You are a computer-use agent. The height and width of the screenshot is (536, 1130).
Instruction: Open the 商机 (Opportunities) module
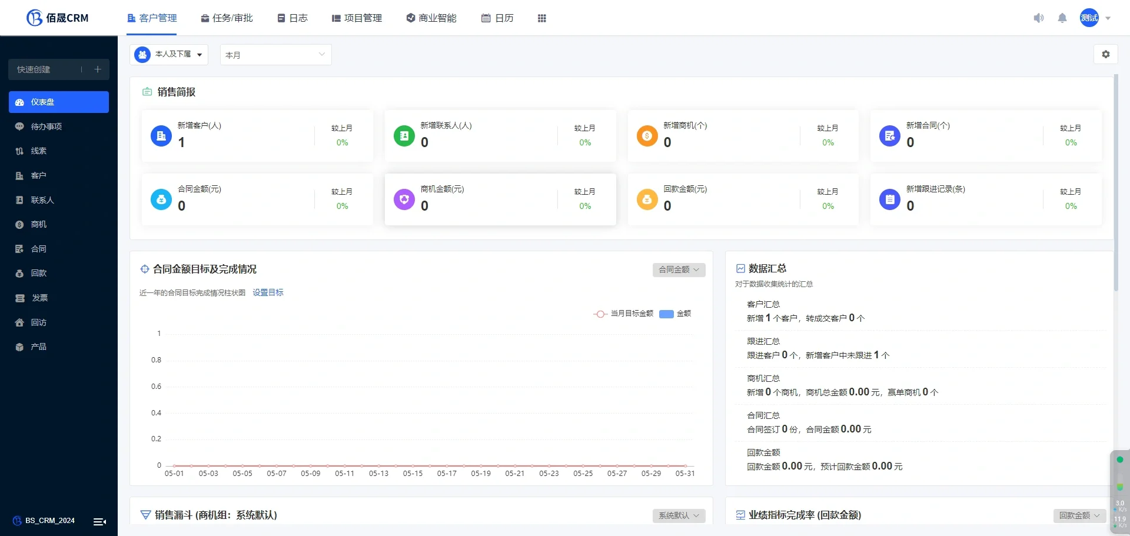pyautogui.click(x=39, y=224)
